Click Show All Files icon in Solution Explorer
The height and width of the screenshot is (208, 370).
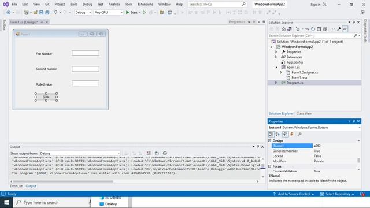pyautogui.click(x=325, y=29)
